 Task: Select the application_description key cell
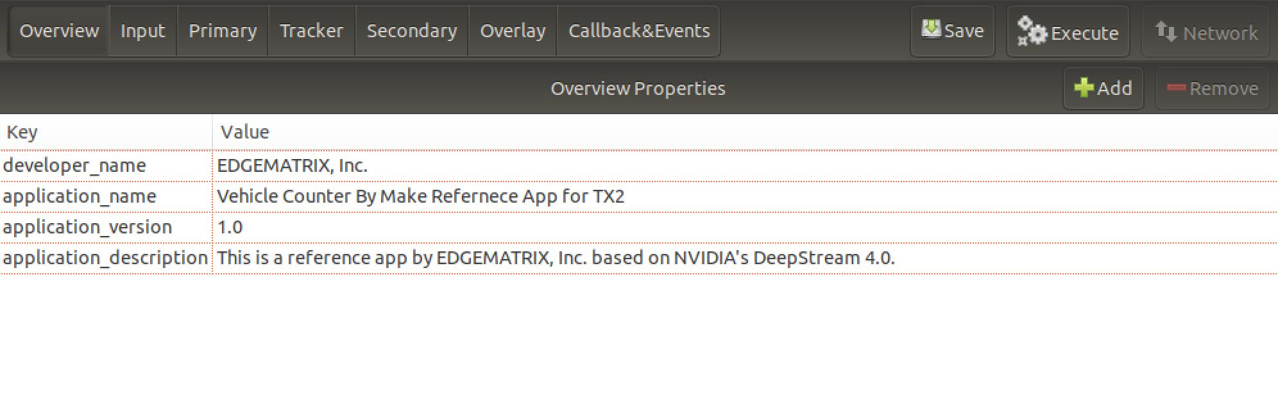tap(106, 258)
